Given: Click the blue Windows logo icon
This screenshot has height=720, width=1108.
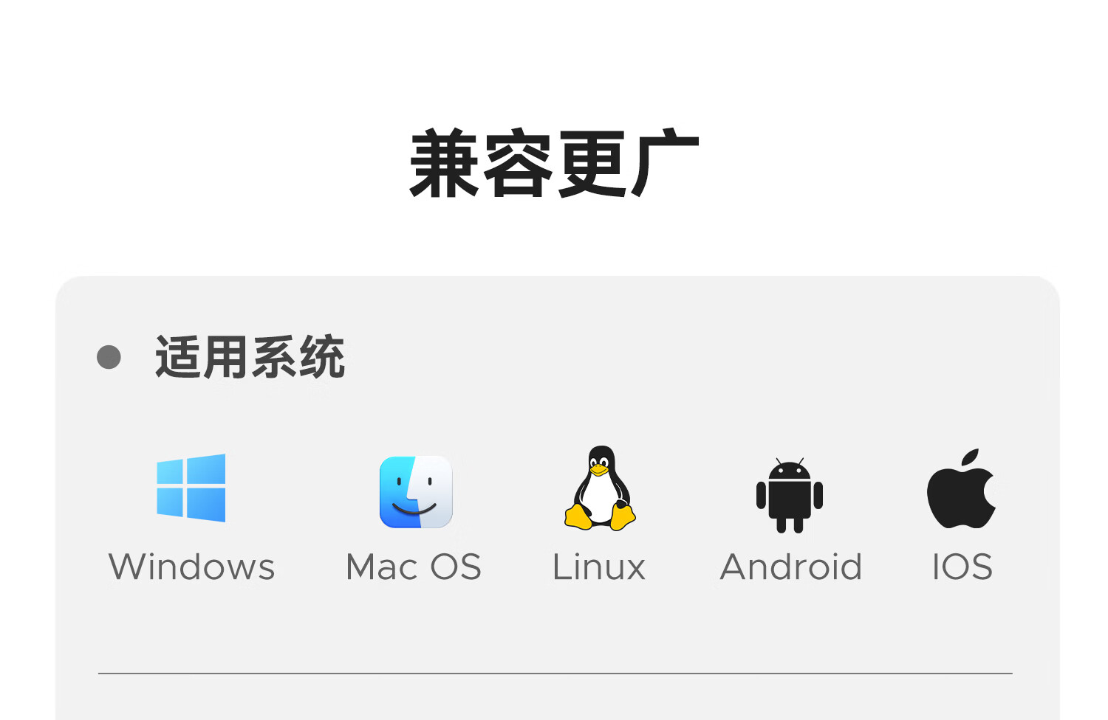Looking at the screenshot, I should tap(191, 488).
